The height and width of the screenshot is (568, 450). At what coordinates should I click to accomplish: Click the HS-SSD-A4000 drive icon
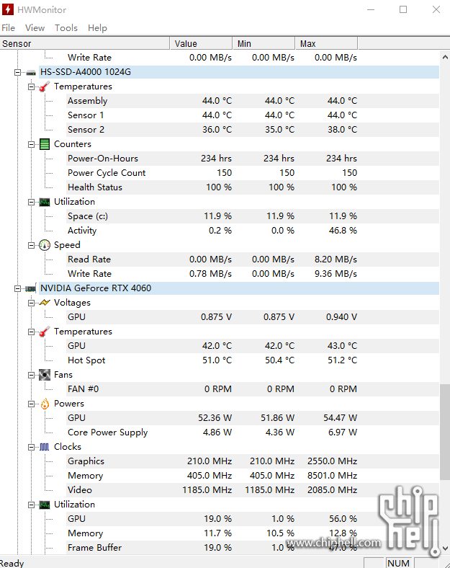point(31,73)
